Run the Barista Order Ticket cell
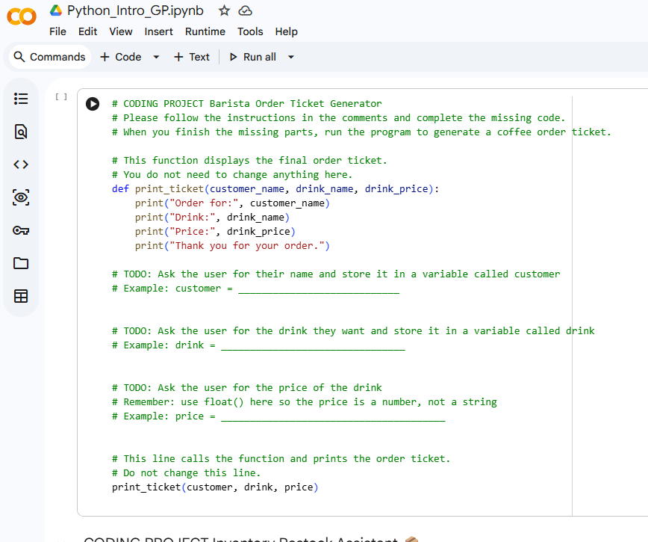This screenshot has width=648, height=542. point(93,104)
